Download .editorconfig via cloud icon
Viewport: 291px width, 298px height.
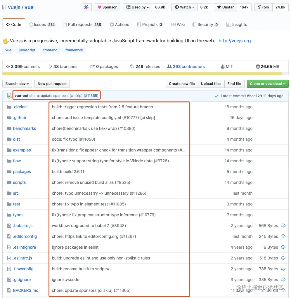tap(283, 236)
